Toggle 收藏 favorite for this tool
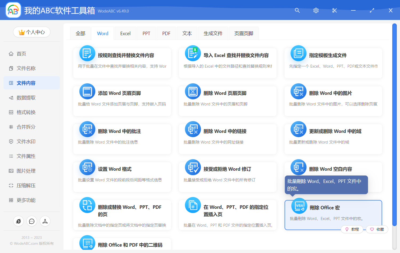The image size is (400, 253). coord(377,229)
